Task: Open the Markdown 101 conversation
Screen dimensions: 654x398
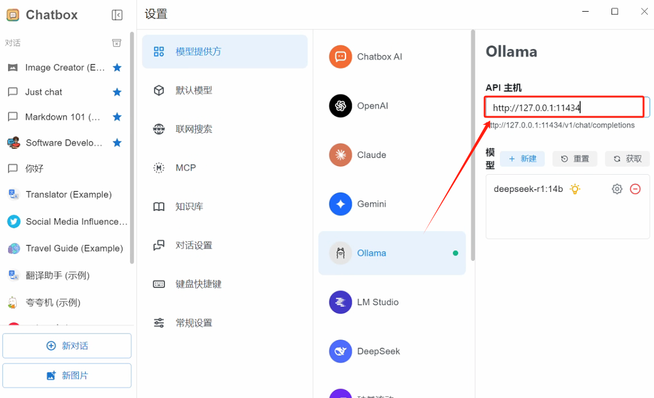Action: click(x=65, y=117)
